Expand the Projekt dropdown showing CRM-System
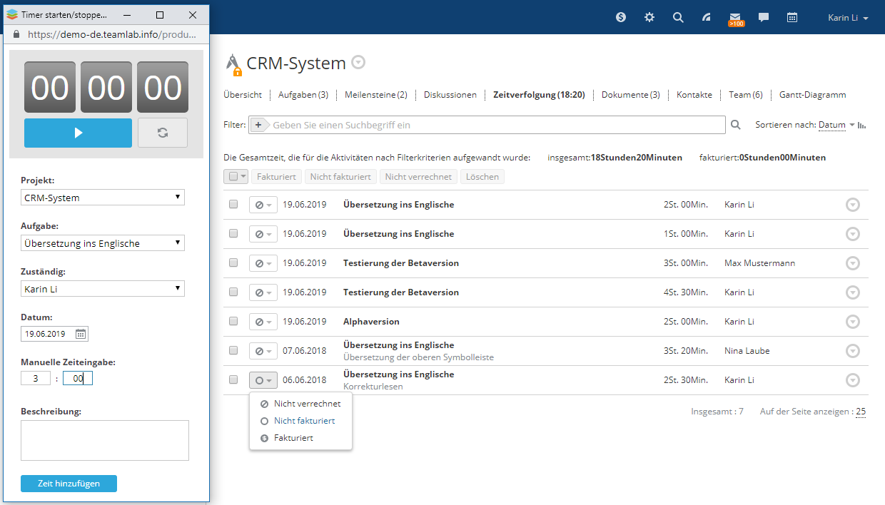 (103, 198)
